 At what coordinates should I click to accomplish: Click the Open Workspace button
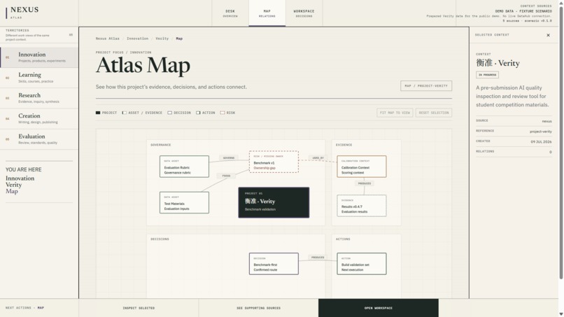click(379, 308)
